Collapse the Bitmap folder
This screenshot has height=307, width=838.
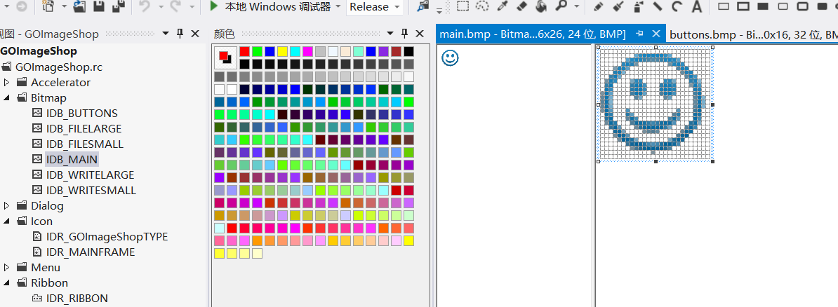6,97
